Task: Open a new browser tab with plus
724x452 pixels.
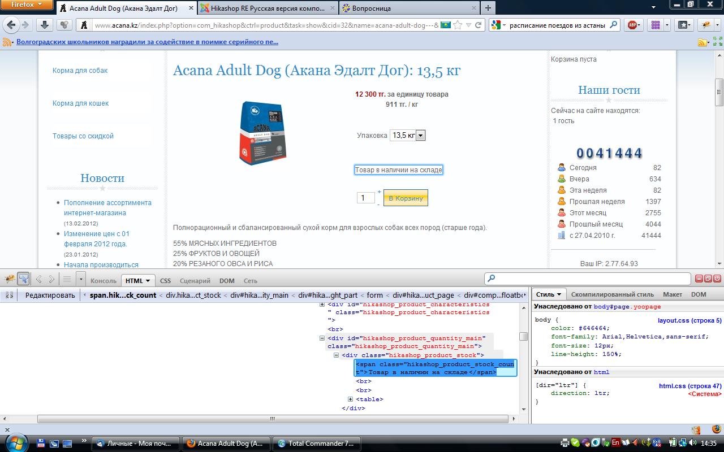Action: tap(488, 8)
